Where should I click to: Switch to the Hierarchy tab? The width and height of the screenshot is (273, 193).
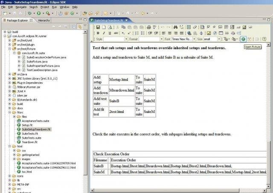44,21
